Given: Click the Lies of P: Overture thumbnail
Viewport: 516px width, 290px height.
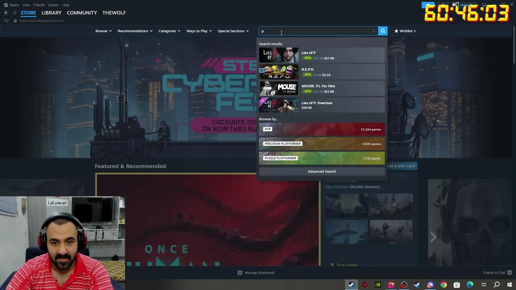Looking at the screenshot, I should pos(279,105).
